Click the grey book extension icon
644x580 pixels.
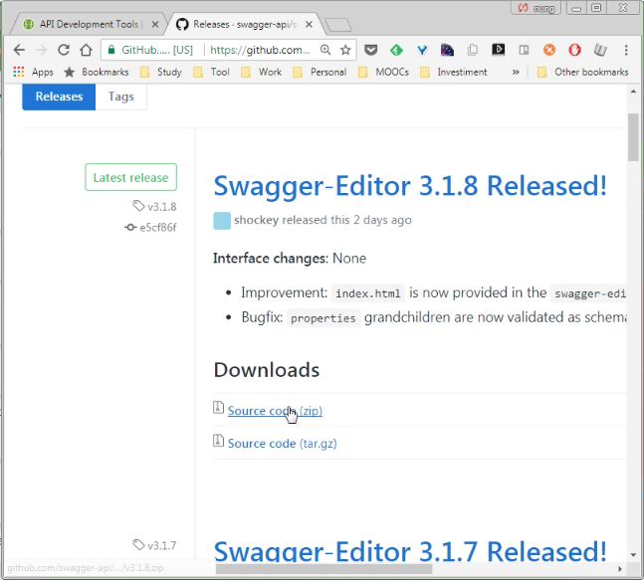pyautogui.click(x=600, y=50)
